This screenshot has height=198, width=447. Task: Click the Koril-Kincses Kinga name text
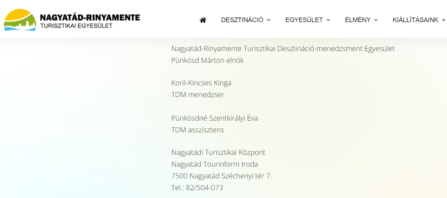tap(201, 83)
